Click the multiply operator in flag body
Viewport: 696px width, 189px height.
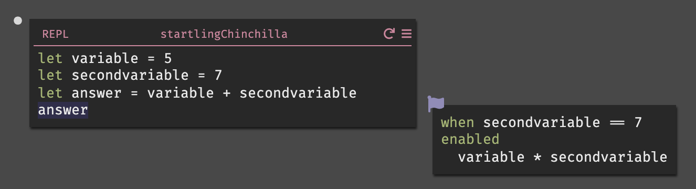point(537,157)
